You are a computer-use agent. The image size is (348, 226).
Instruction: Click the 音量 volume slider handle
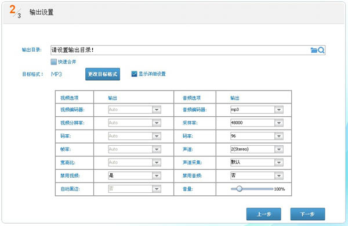pos(239,189)
